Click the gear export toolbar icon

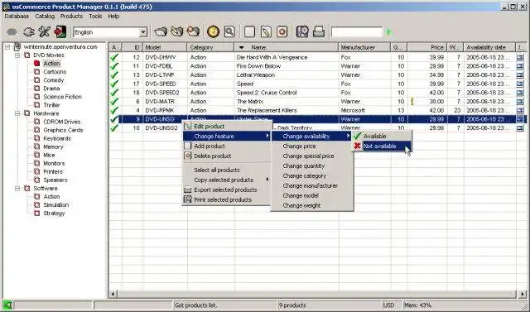[x=302, y=31]
